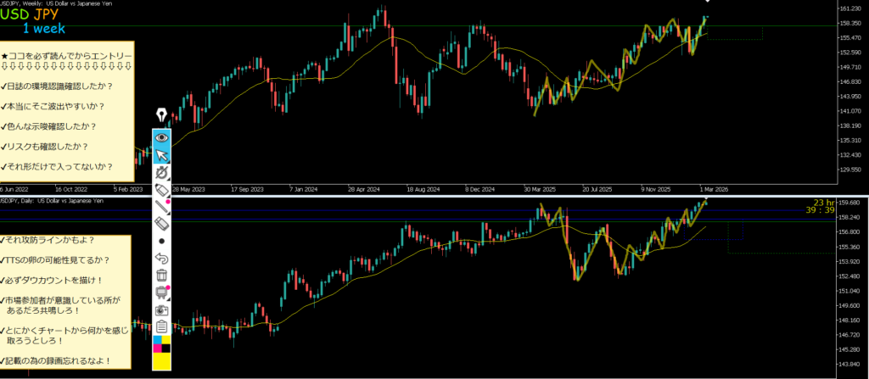Open the brush size dot selector
This screenshot has height=379, width=869.
(162, 241)
